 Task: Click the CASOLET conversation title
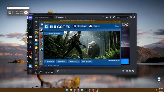click(x=61, y=17)
